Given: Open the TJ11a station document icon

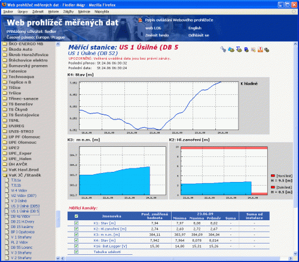Looking at the screenshot, I should tap(7, 180).
